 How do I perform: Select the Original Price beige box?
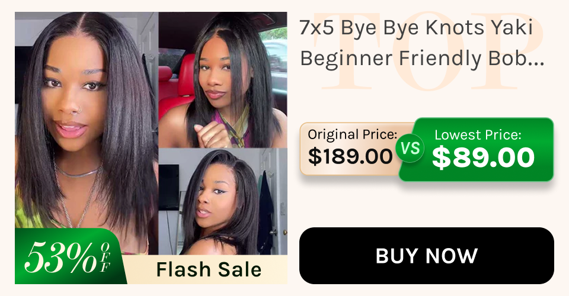(x=352, y=149)
